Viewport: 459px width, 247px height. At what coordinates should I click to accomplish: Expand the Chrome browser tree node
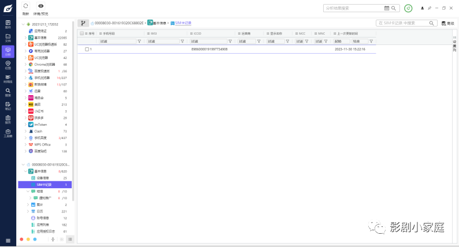(25, 64)
